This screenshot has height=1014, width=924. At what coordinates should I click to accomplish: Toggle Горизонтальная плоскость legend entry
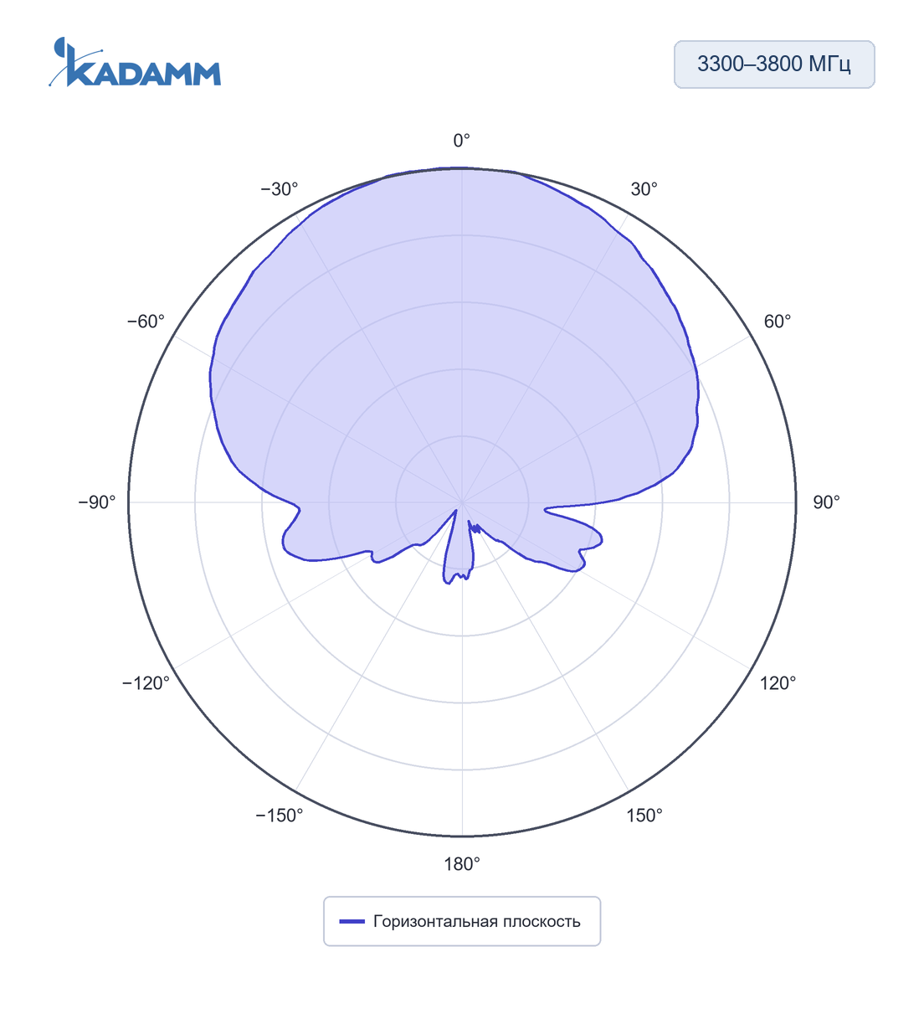pos(462,921)
